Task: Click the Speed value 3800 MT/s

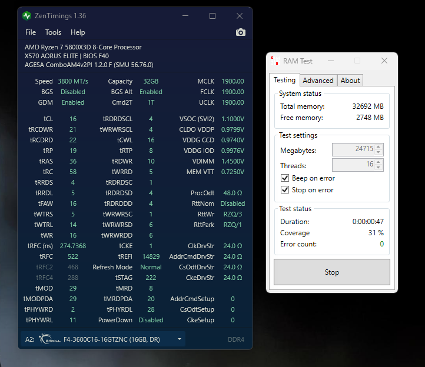Action: click(x=73, y=81)
